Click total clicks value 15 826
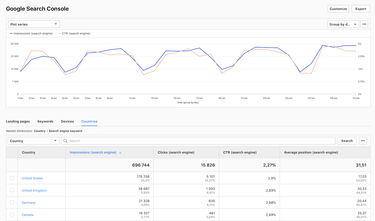Viewport: 375px width, 221px height. click(208, 165)
